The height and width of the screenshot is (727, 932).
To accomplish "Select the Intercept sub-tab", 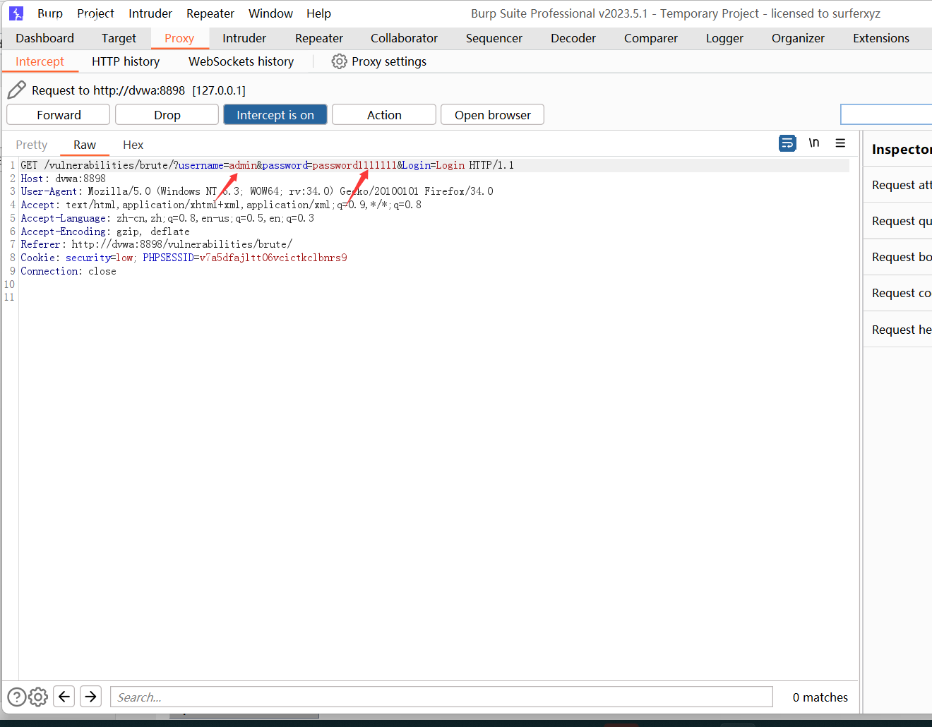I will [40, 61].
